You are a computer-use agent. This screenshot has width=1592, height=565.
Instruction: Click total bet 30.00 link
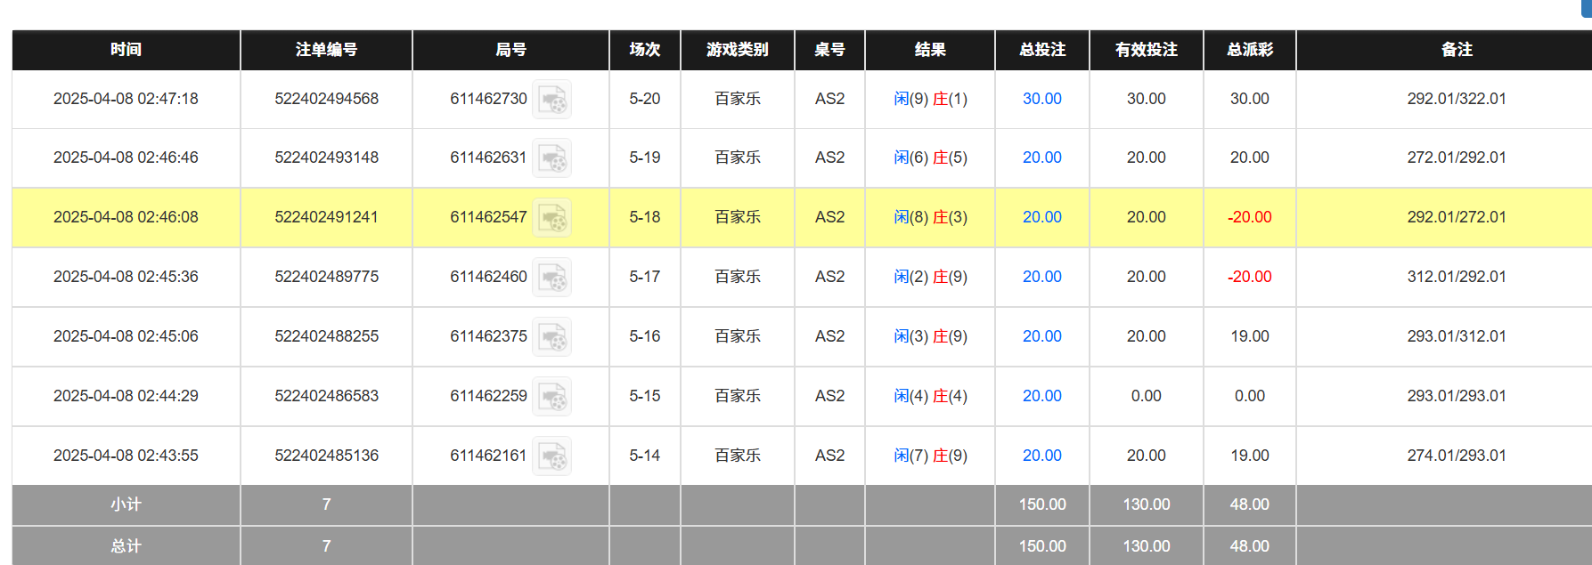click(1041, 99)
